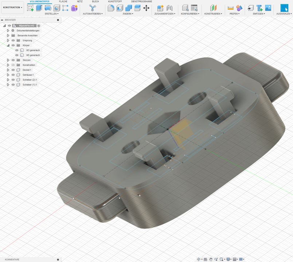
Task: Click the Create Sketch tool icon
Action: (x=30, y=8)
